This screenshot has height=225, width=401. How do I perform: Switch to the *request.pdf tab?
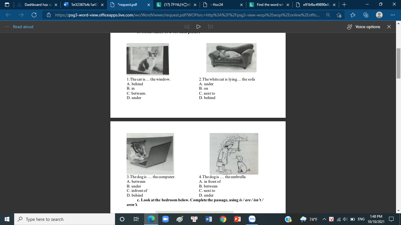[130, 5]
